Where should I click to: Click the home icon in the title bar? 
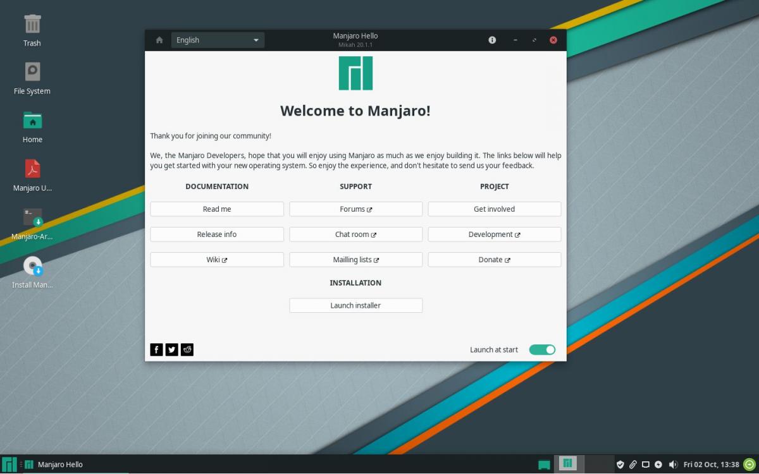159,40
